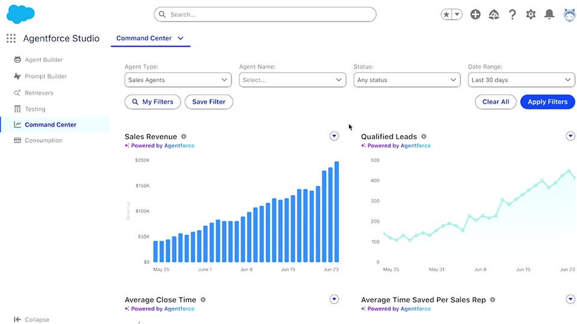The width and height of the screenshot is (577, 324).
Task: Open Prompt Builder in the sidebar
Action: coord(46,76)
